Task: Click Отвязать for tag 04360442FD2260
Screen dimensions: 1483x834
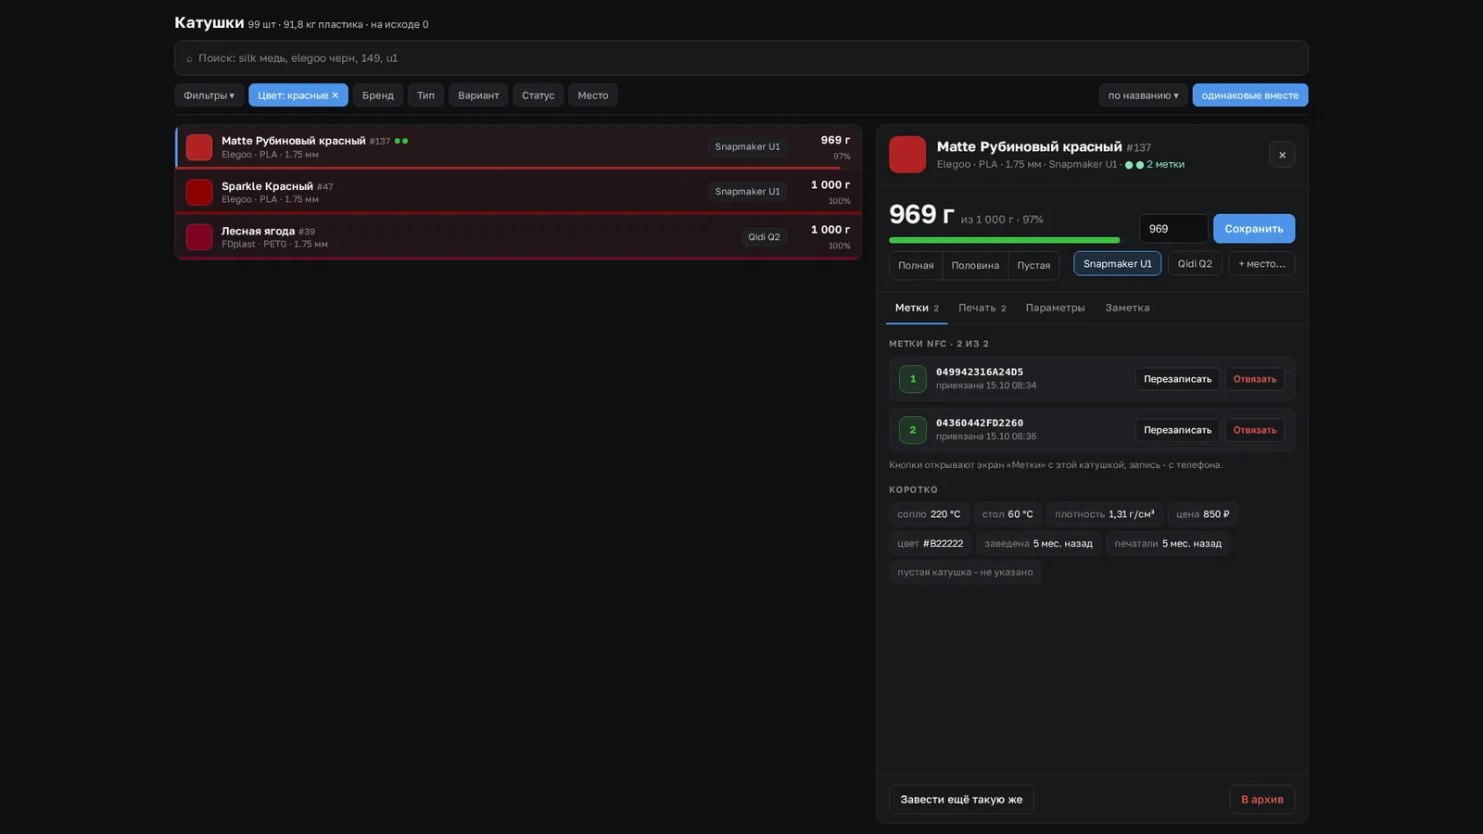Action: 1254,430
